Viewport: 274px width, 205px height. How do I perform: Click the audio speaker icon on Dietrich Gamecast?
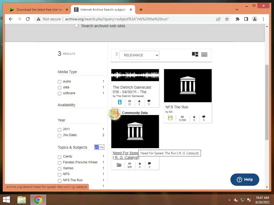(x=120, y=102)
